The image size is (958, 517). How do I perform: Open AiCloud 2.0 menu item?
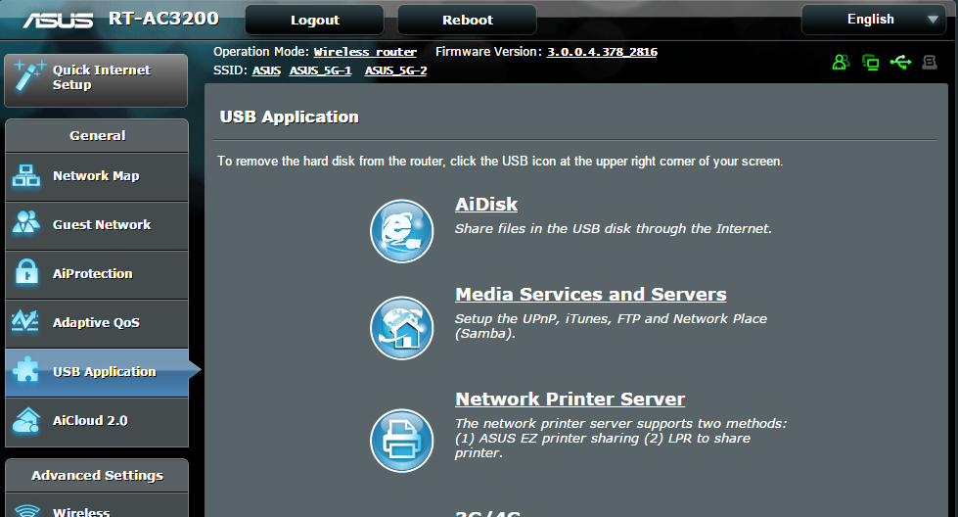pos(97,422)
